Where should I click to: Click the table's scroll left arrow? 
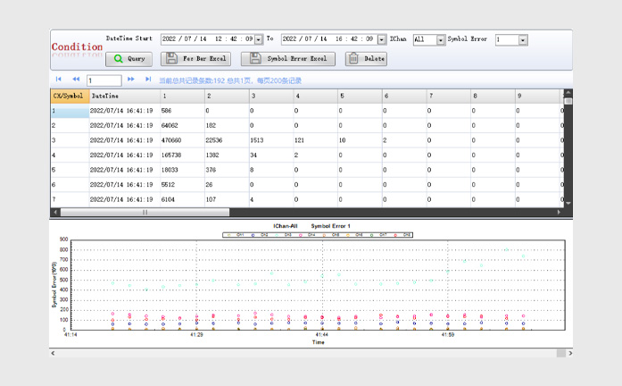pos(55,212)
